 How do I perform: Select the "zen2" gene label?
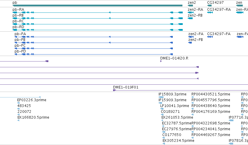pyautogui.click(x=192, y=3)
